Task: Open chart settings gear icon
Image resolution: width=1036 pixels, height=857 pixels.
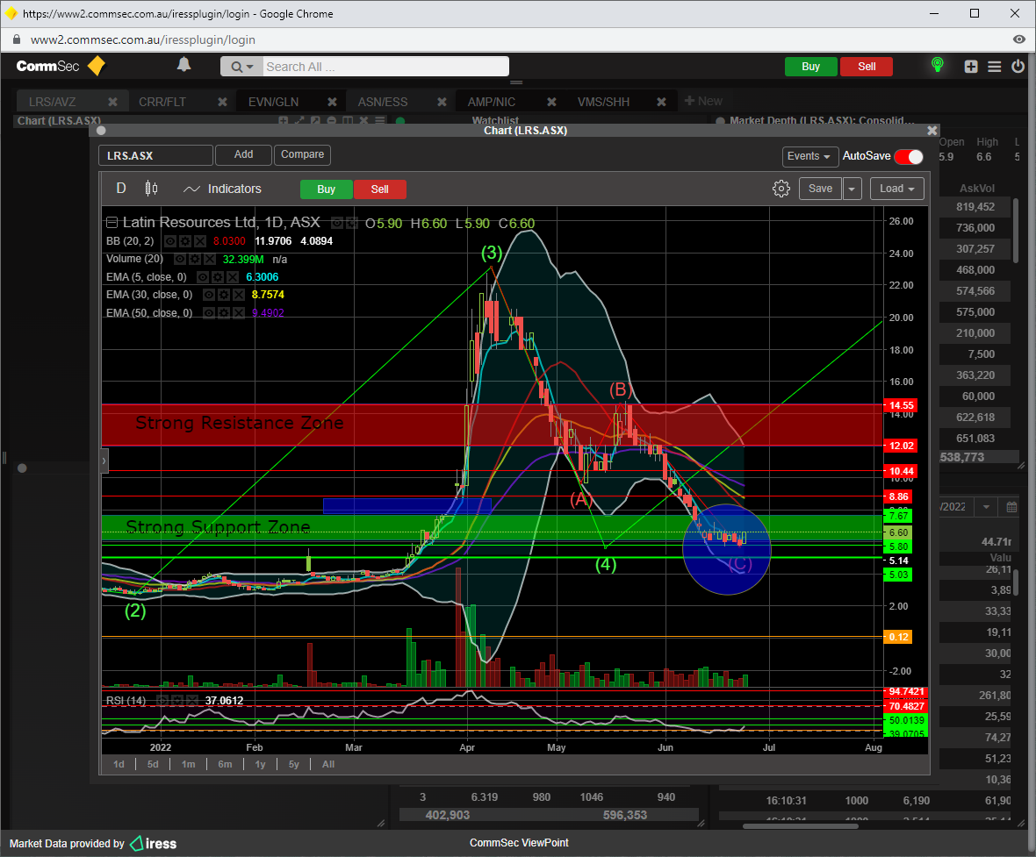Action: tap(781, 189)
